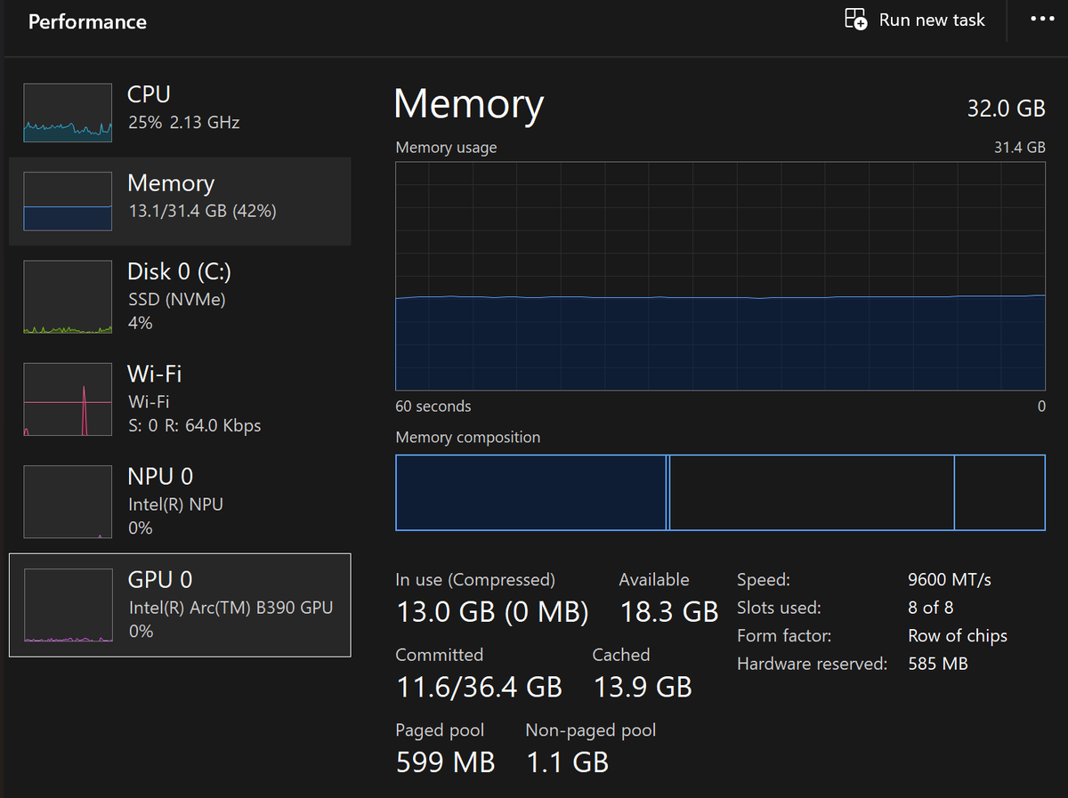Click the Form factor label
The image size is (1068, 798).
pyautogui.click(x=784, y=636)
